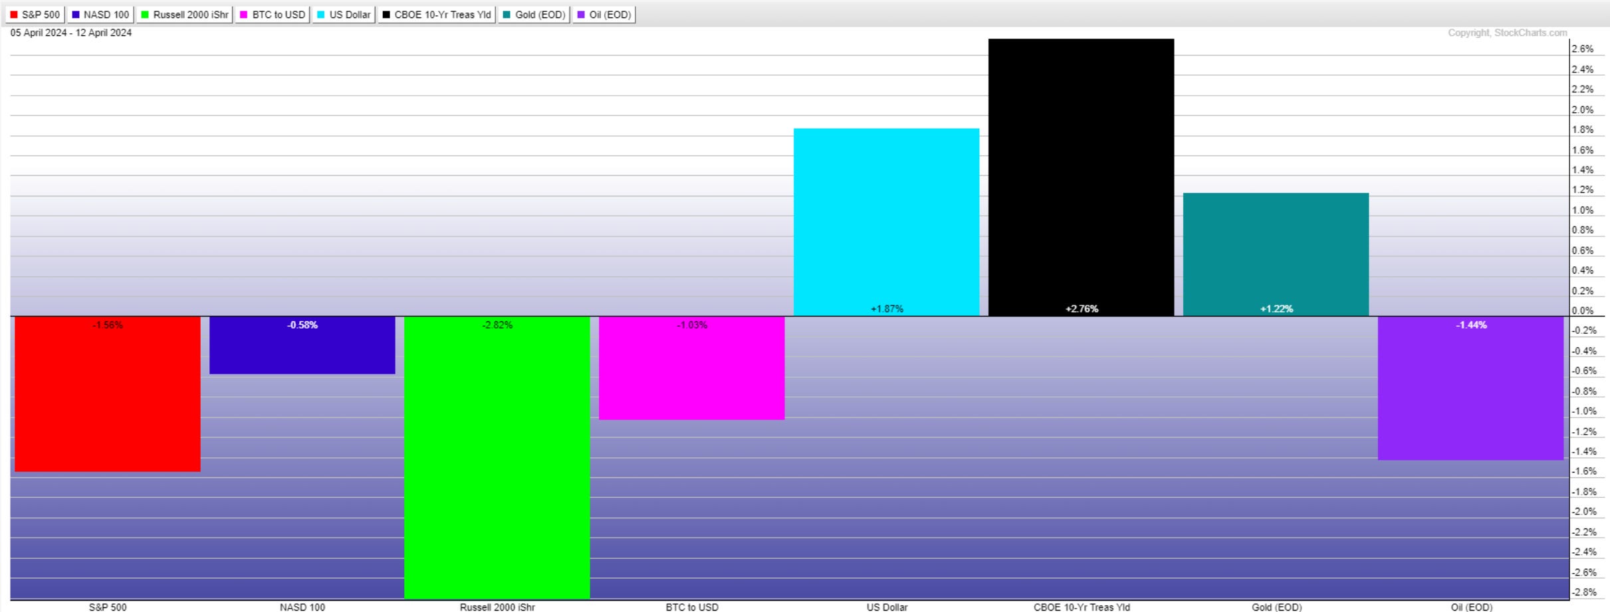
Task: Click the NASD 100 x-axis label
Action: coord(302,607)
